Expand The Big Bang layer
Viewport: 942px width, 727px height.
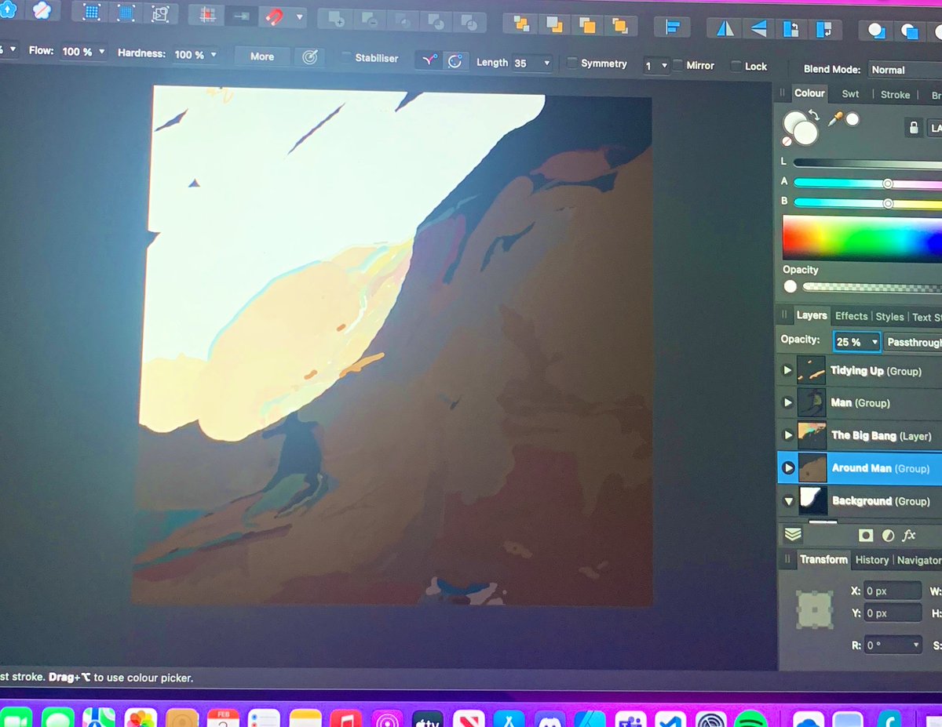(787, 434)
